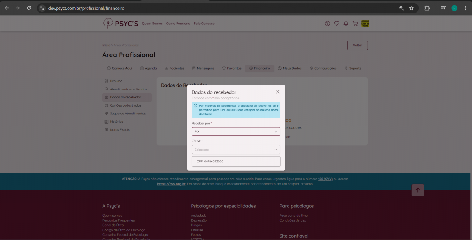Open the cvv.org.br link
Screen dimensions: 472x240
pos(171,184)
